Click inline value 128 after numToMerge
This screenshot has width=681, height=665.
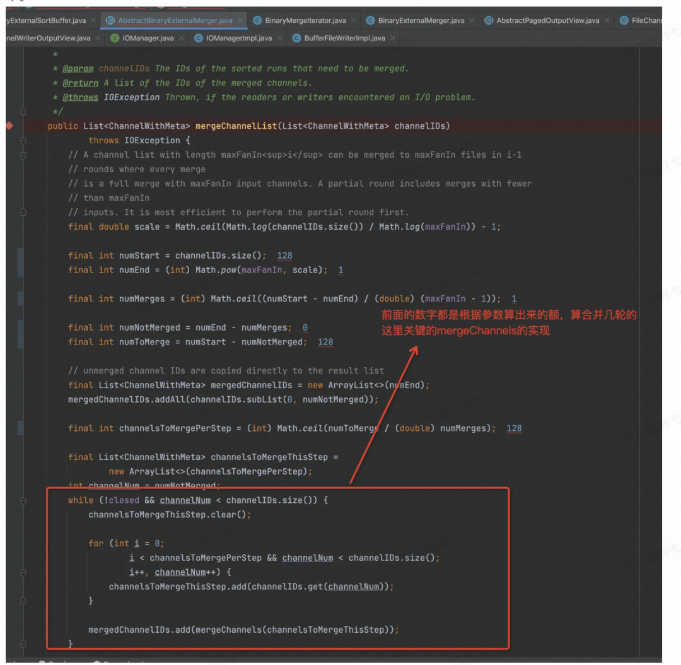coord(325,342)
